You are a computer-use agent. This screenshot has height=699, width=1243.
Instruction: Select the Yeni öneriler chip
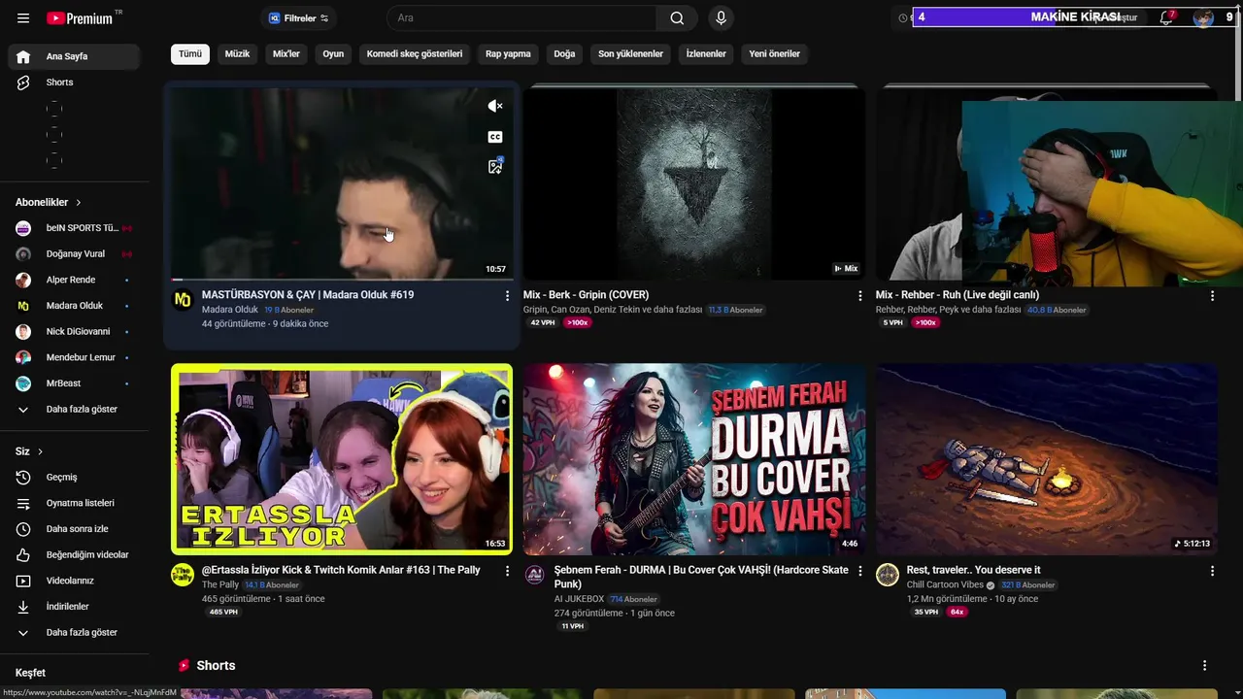click(x=774, y=54)
